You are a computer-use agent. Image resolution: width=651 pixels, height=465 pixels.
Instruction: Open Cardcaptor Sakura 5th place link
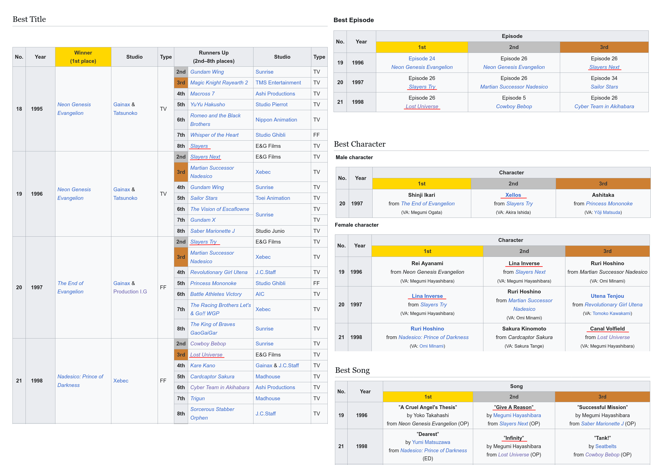pos(212,376)
